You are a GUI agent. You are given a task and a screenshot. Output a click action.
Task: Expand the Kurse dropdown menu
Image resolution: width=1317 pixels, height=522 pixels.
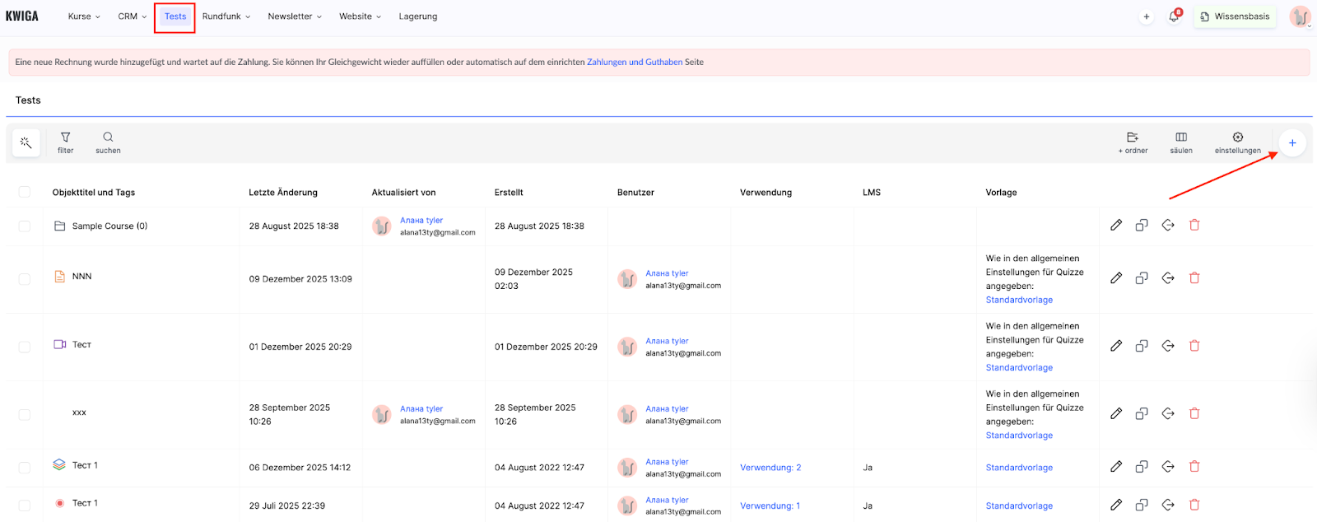[84, 16]
